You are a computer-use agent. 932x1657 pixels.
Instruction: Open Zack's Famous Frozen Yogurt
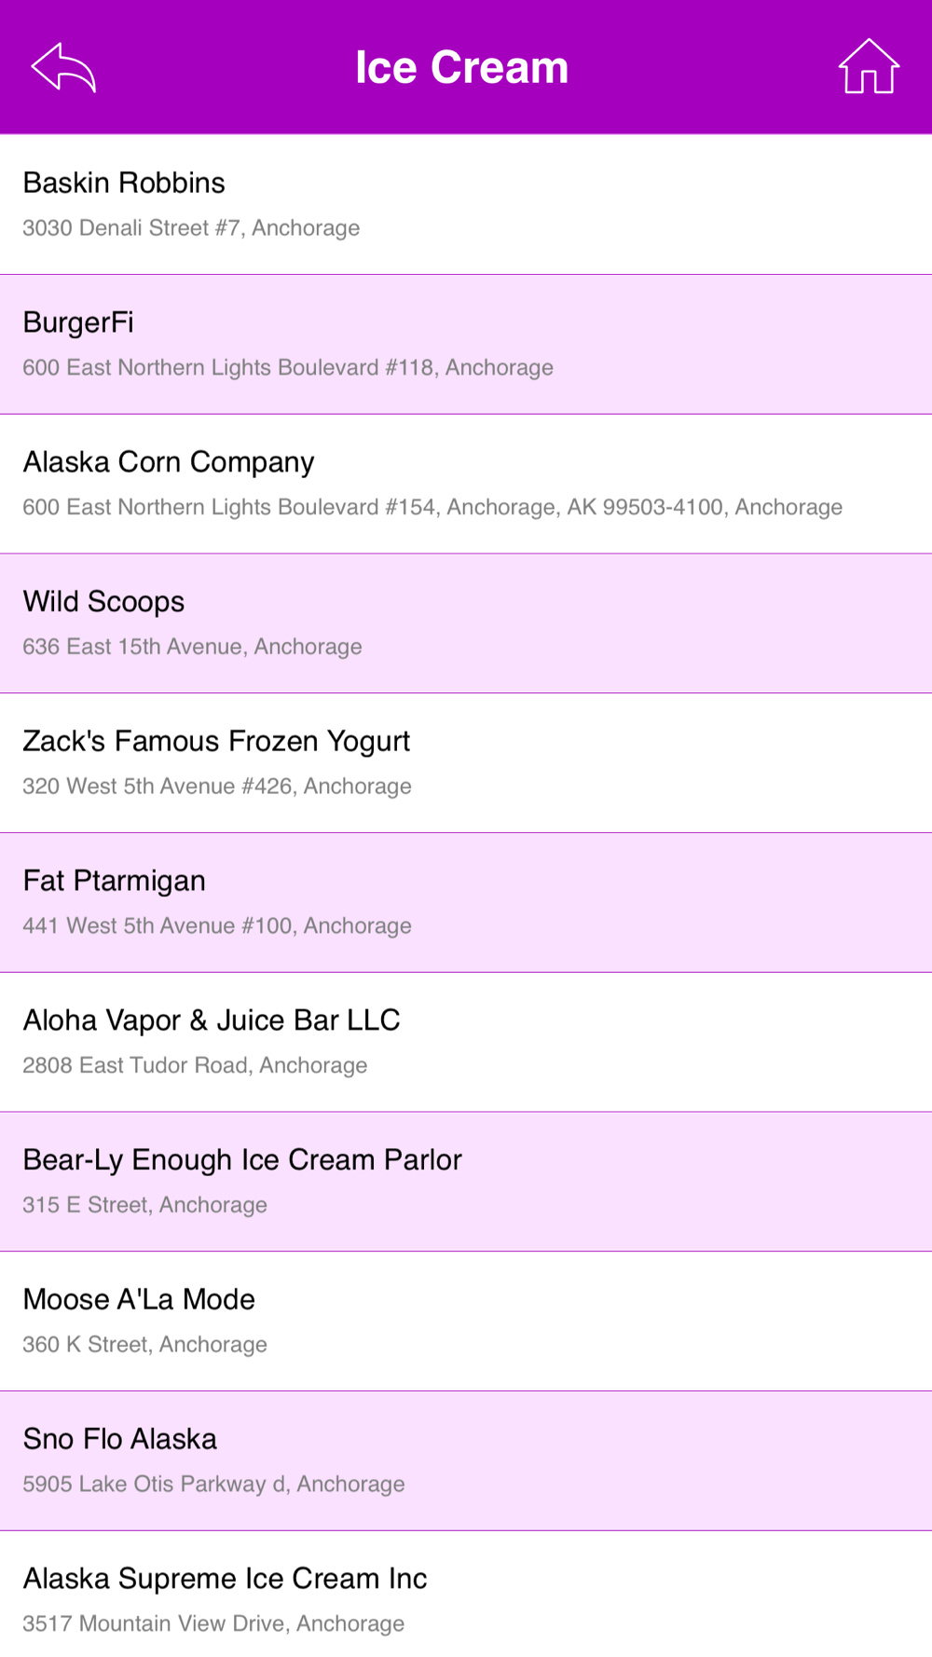[x=466, y=763]
